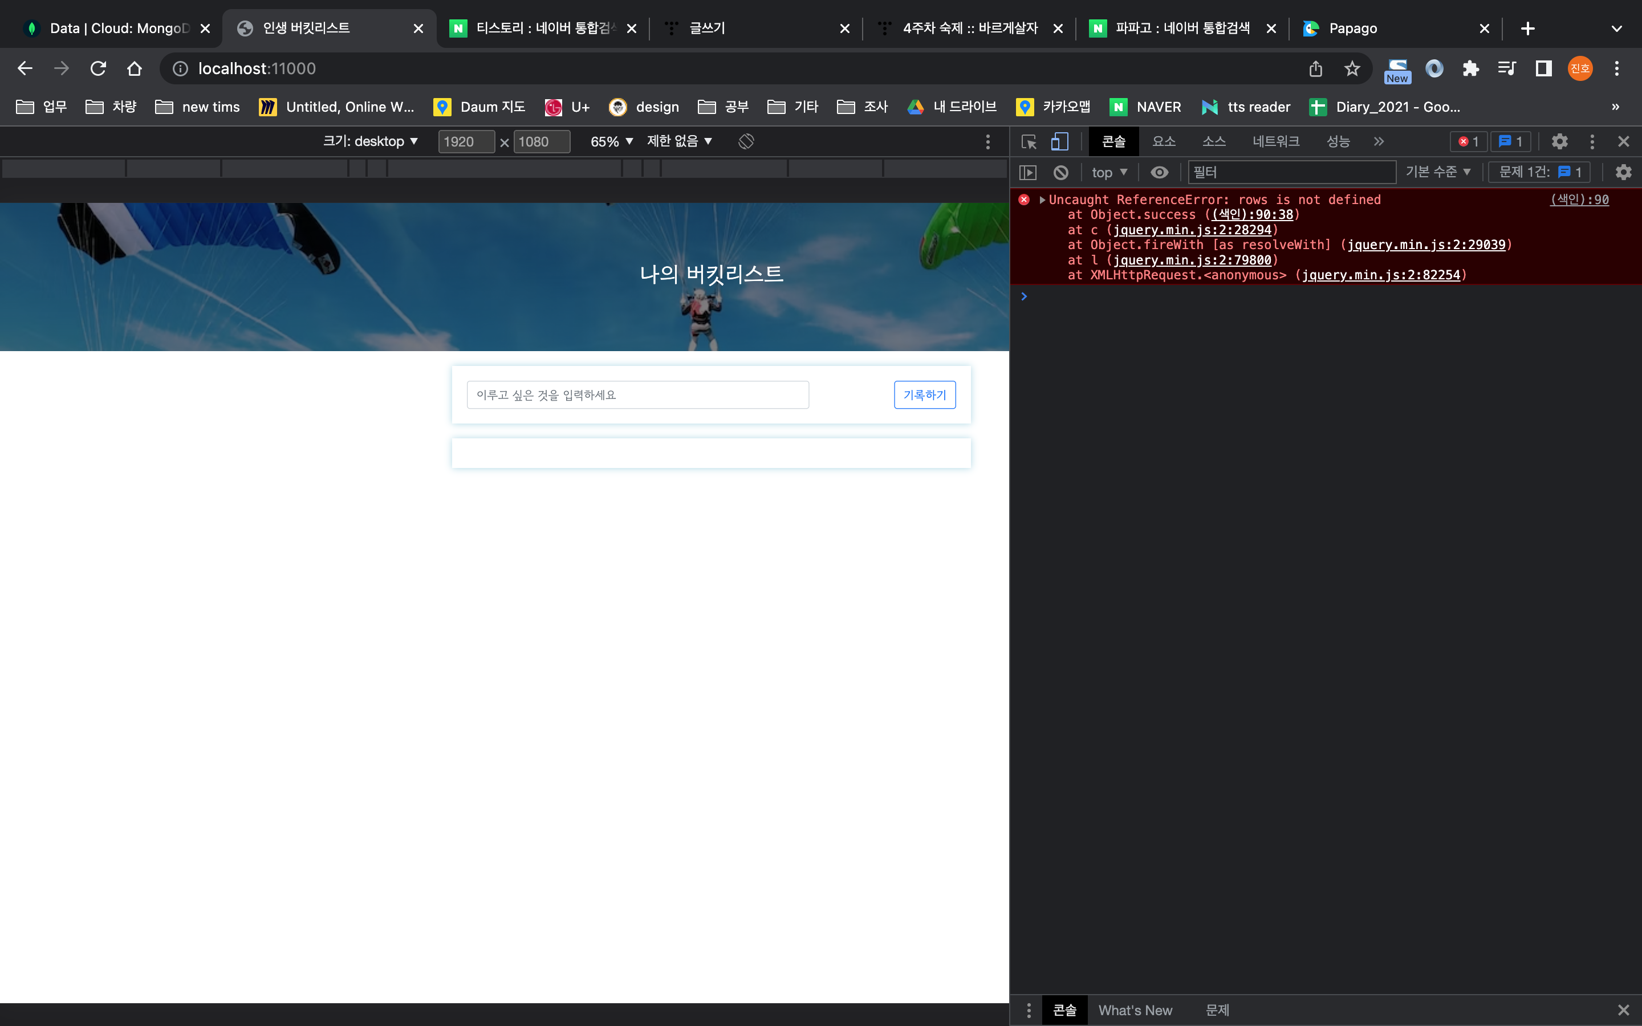Open the Extensions puzzle icon
This screenshot has height=1026, width=1642.
pos(1470,68)
